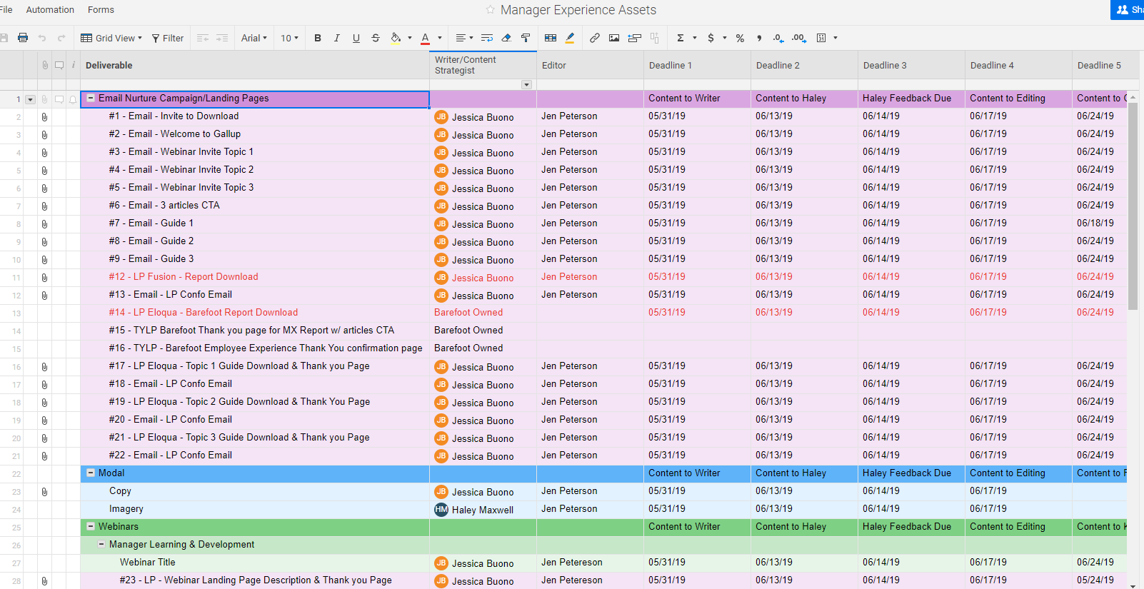The image size is (1144, 589).
Task: Click the highlight changes marker icon
Action: pos(570,38)
